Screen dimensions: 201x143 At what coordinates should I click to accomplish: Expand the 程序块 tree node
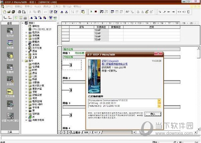tap(26, 33)
